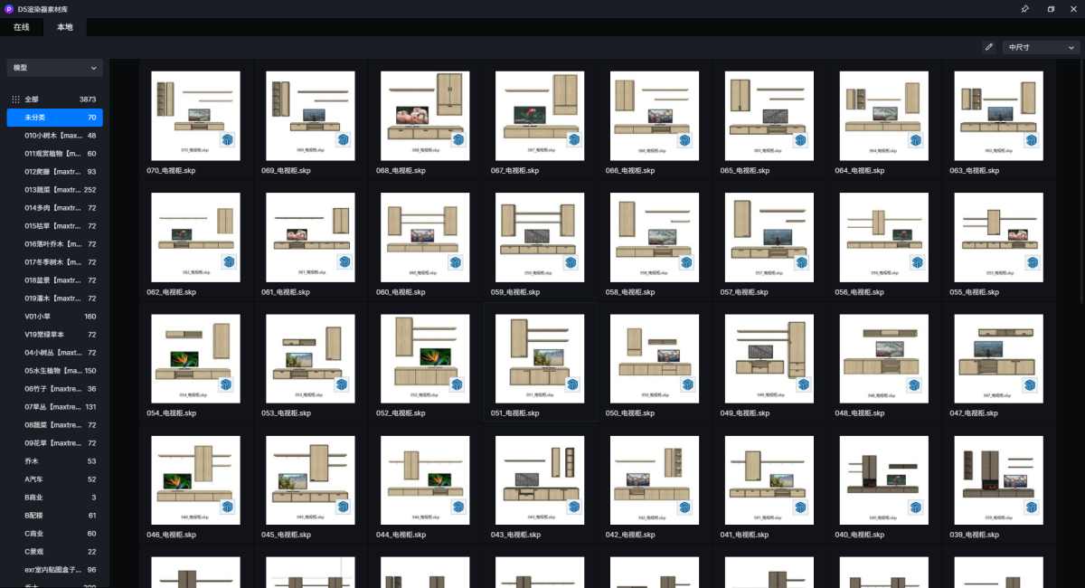Open the 中尺寸 thumbnail size dropdown
Screen dimensions: 1085x588
[x=1042, y=47]
